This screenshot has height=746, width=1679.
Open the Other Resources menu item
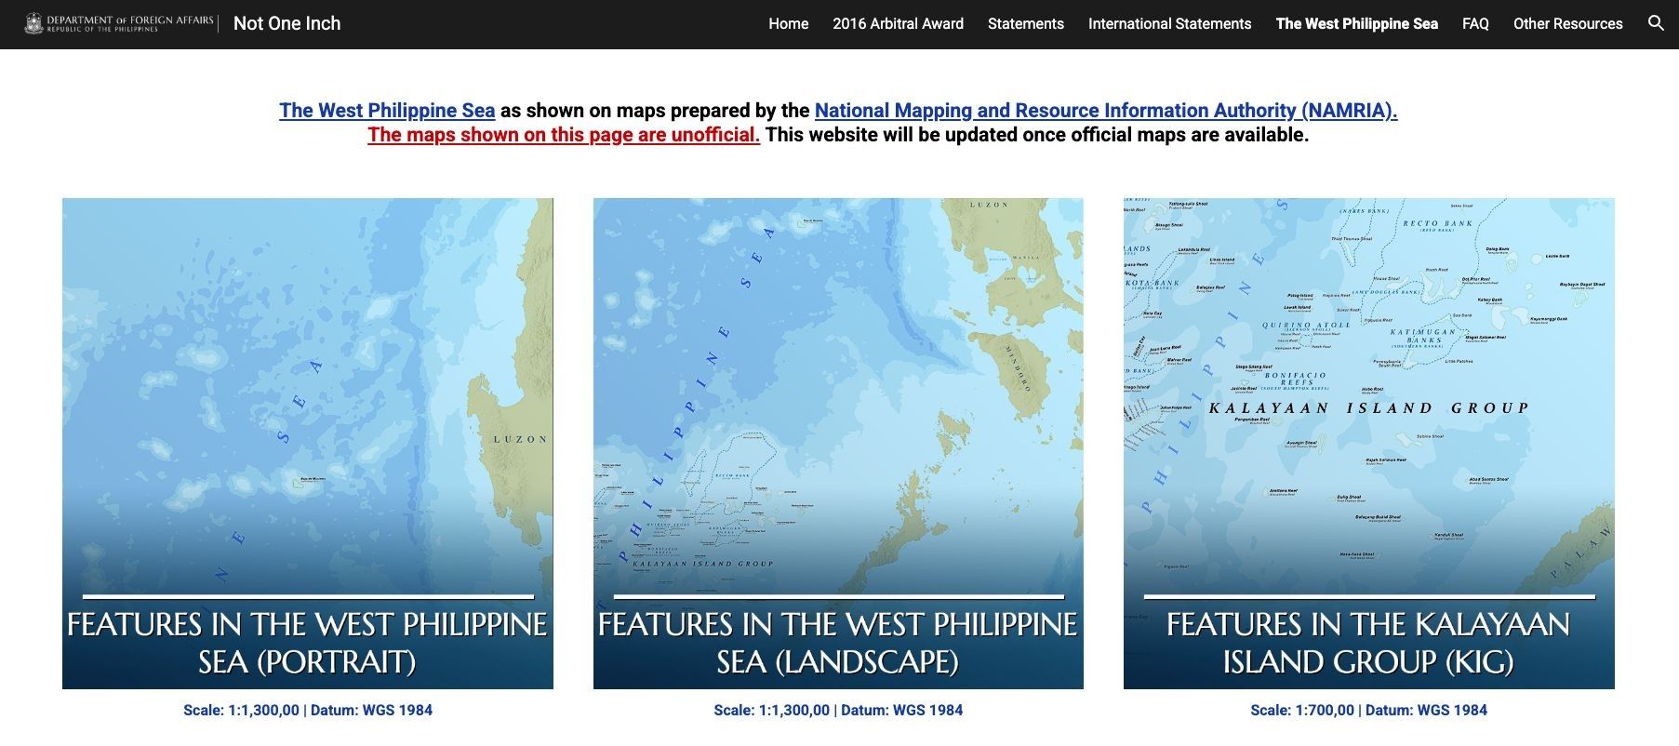[x=1567, y=24]
